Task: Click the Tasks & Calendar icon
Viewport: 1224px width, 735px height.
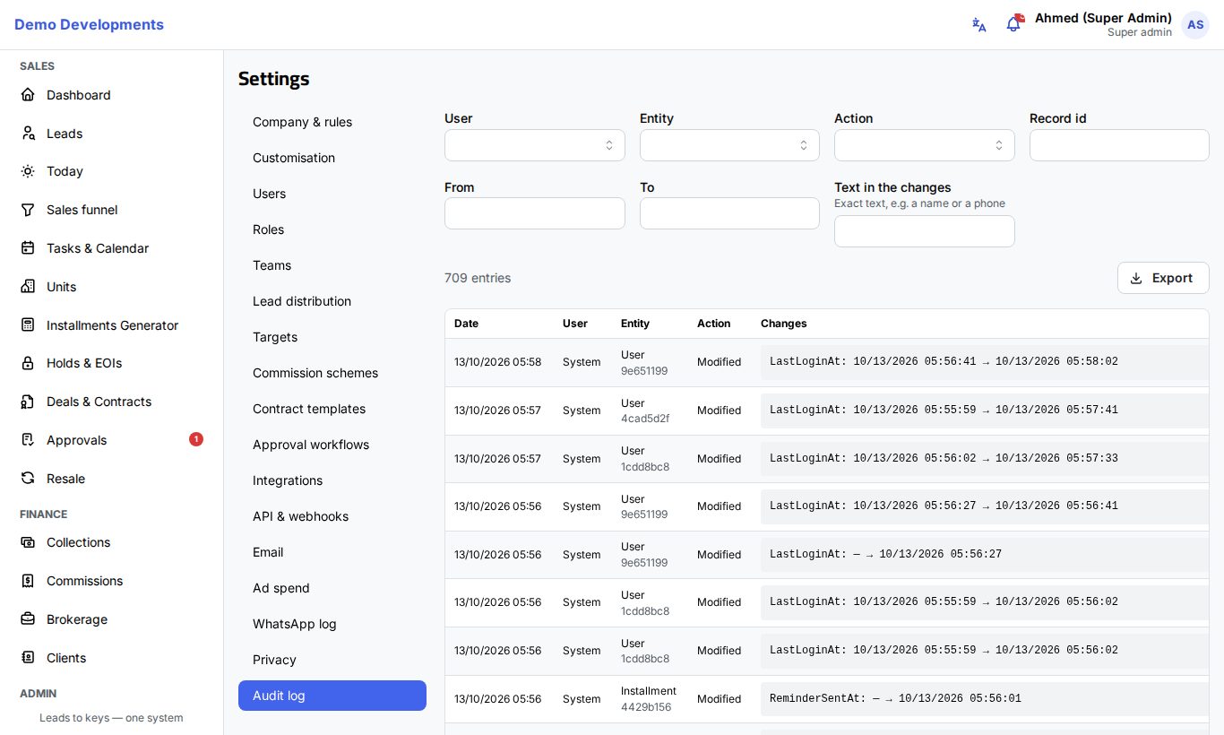Action: [28, 248]
